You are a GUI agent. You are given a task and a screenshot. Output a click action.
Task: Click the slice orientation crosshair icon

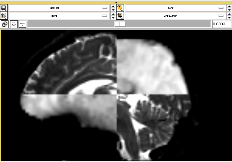[x=4, y=7]
